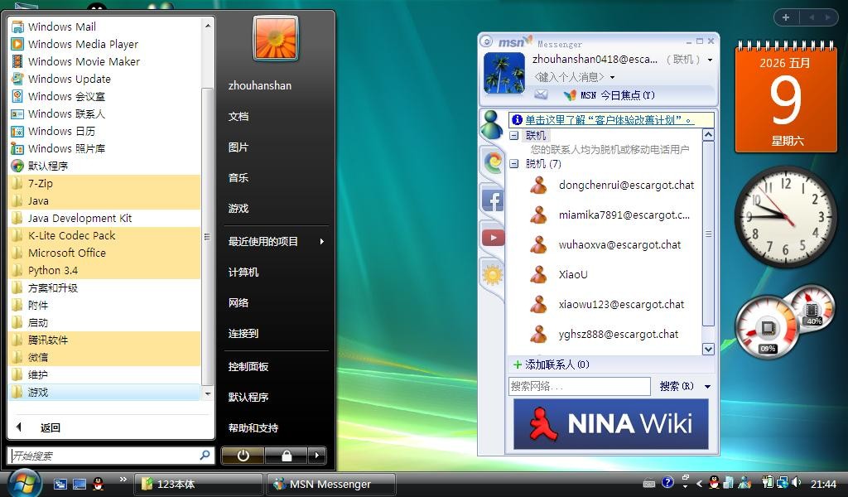Open 最近使用的项目 submenu
This screenshot has width=848, height=497.
[x=276, y=241]
